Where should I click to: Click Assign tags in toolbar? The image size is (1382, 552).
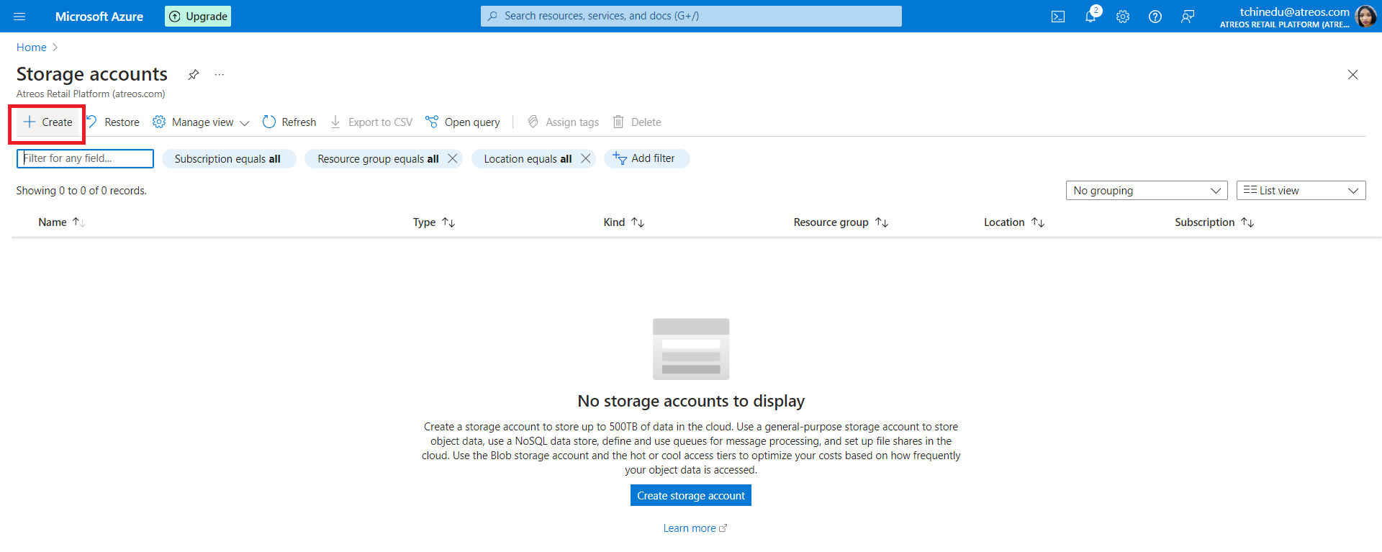click(x=563, y=122)
